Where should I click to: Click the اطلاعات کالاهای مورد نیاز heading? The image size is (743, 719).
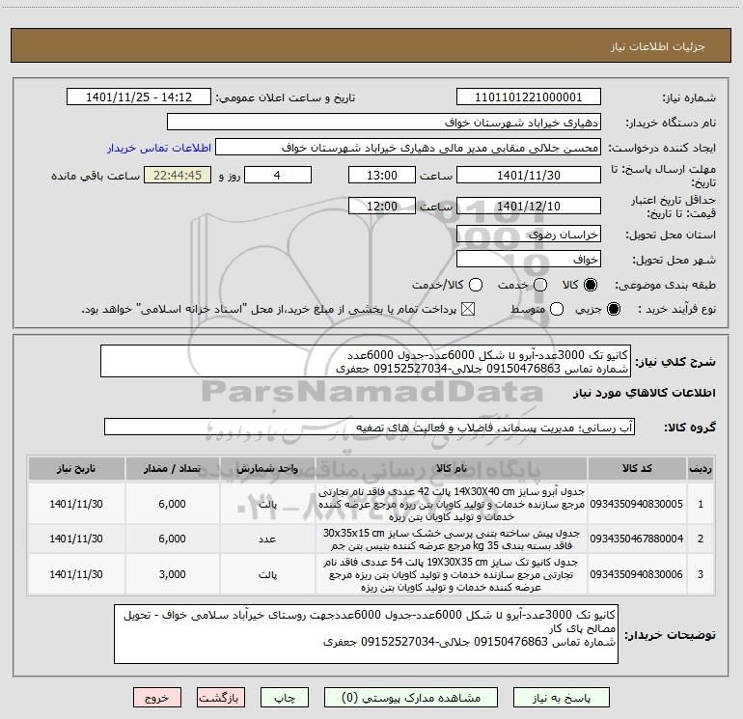pos(644,393)
